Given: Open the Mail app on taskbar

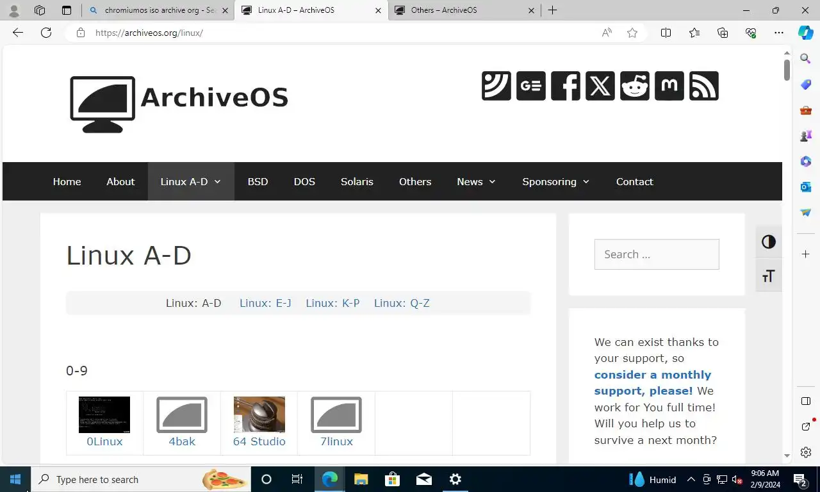Looking at the screenshot, I should 423,479.
